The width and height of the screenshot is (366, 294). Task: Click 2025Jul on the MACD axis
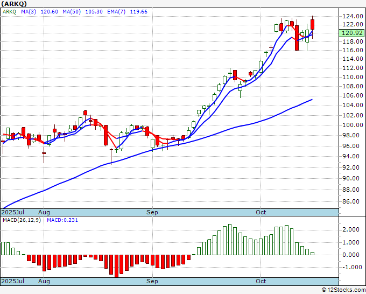point(13,281)
